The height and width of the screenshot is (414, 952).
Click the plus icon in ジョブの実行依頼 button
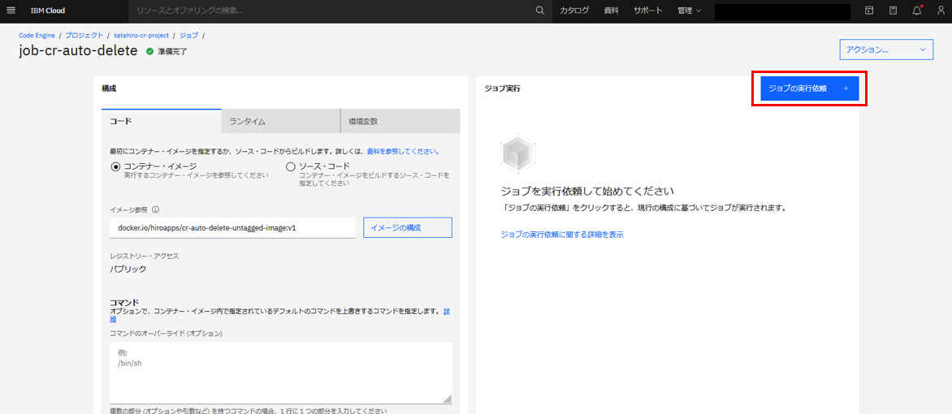click(x=846, y=88)
